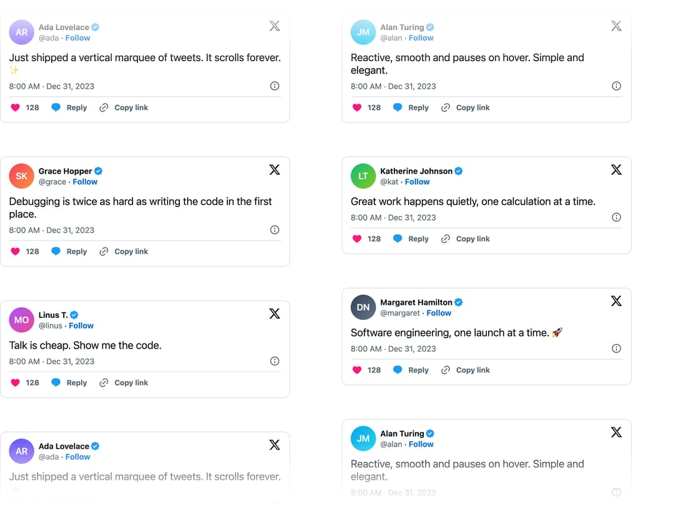Click the reply bubble icon on Linus T.'s tweet
This screenshot has height=506, width=675.
56,382
